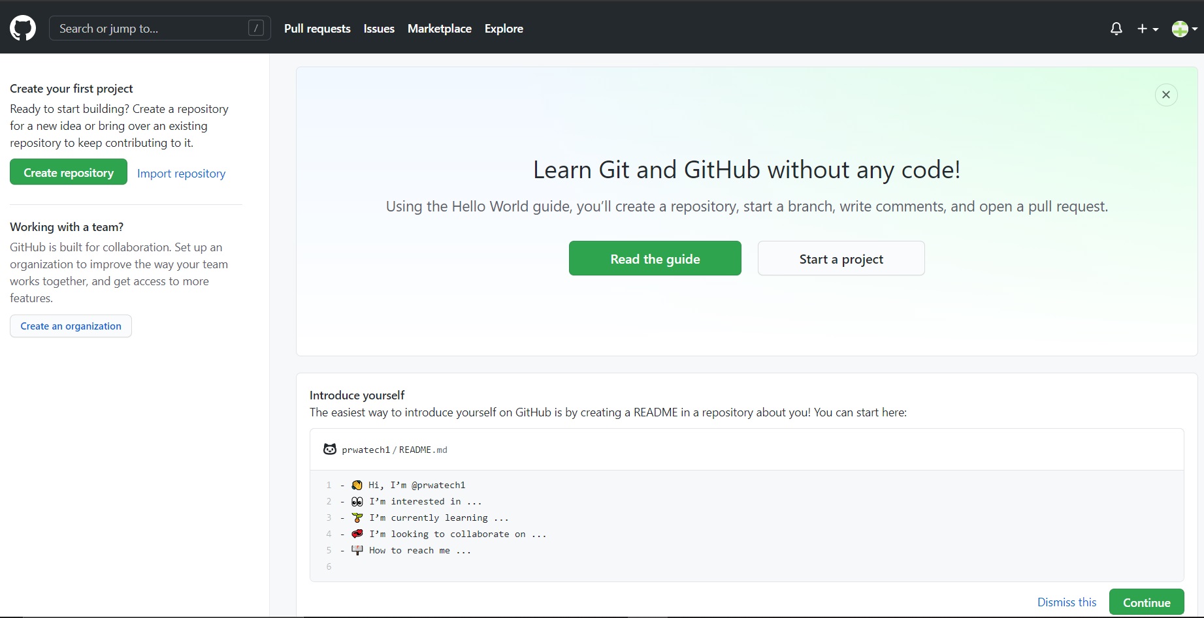The height and width of the screenshot is (618, 1204).
Task: Go to Marketplace in top navigation
Action: tap(439, 29)
